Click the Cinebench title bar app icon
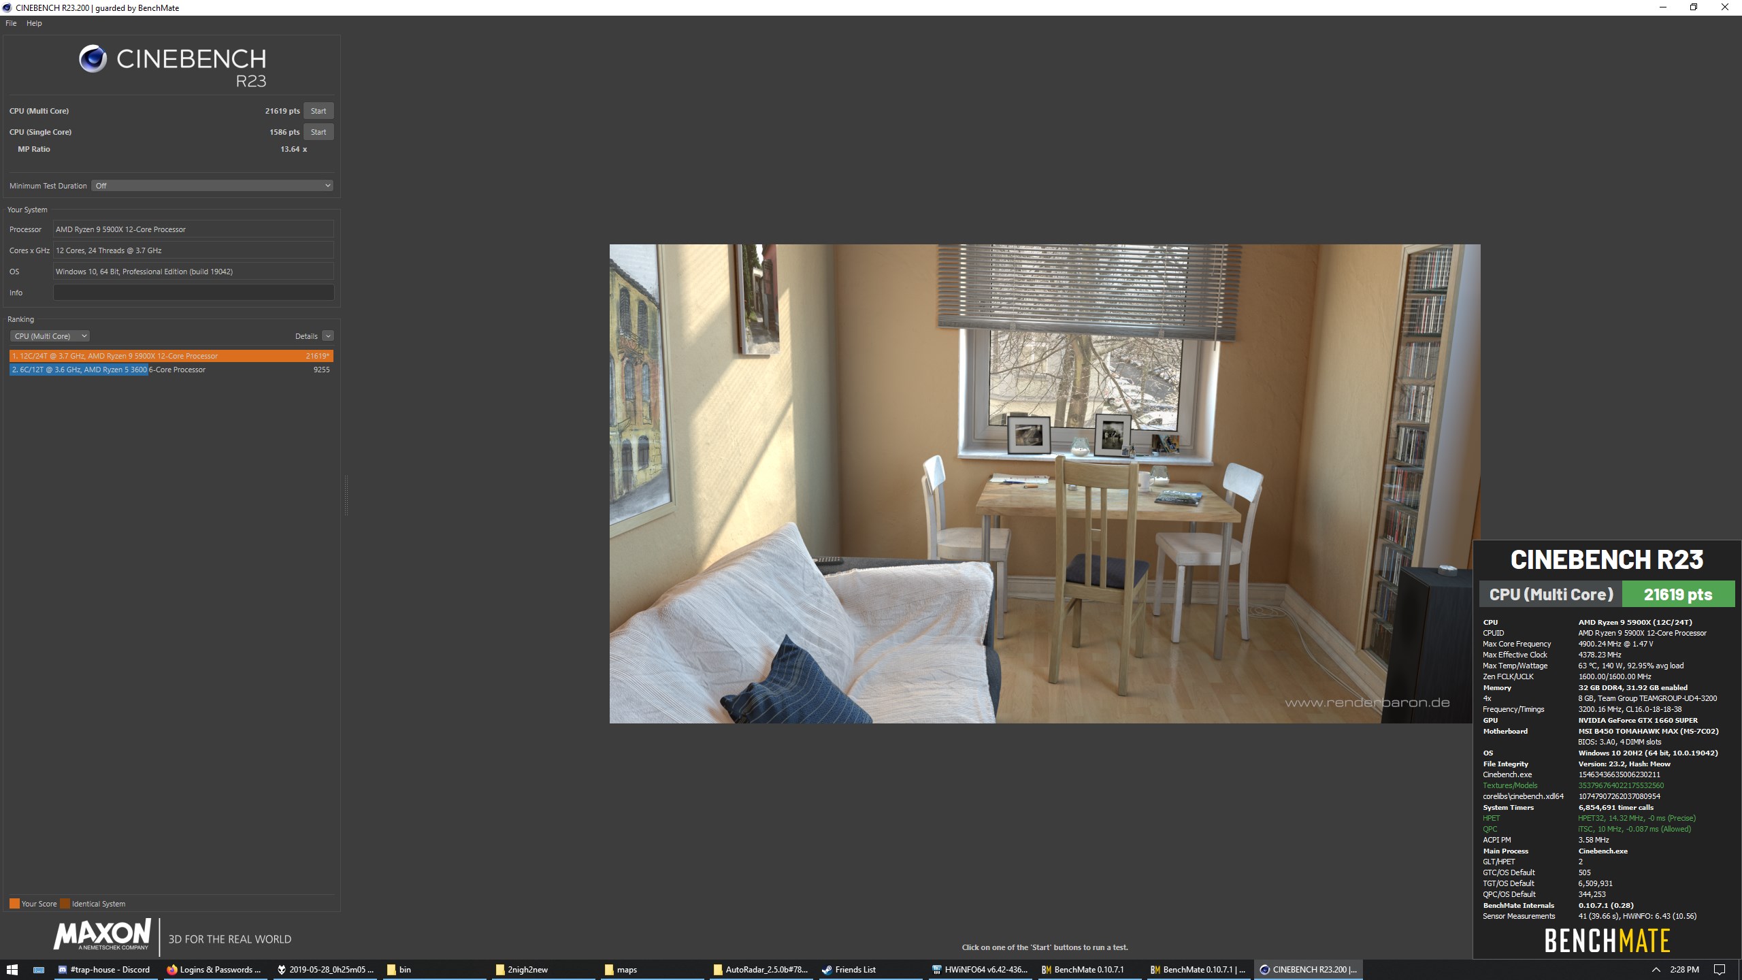The height and width of the screenshot is (980, 1742). pos(7,7)
